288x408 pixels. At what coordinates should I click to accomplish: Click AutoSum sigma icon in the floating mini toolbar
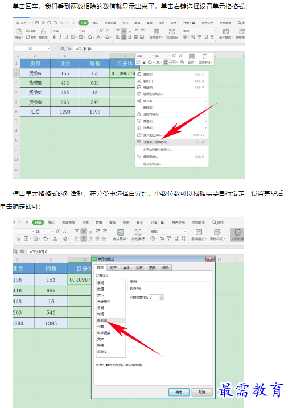tap(205, 56)
